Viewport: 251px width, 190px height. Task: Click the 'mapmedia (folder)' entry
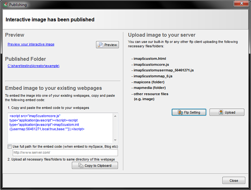[150, 88]
